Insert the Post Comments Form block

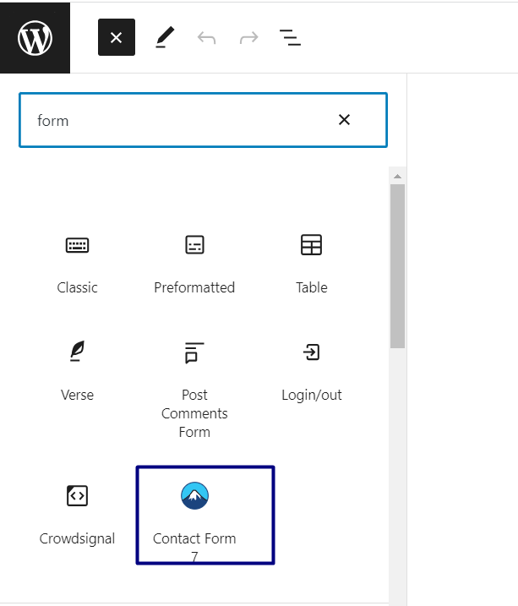[194, 390]
